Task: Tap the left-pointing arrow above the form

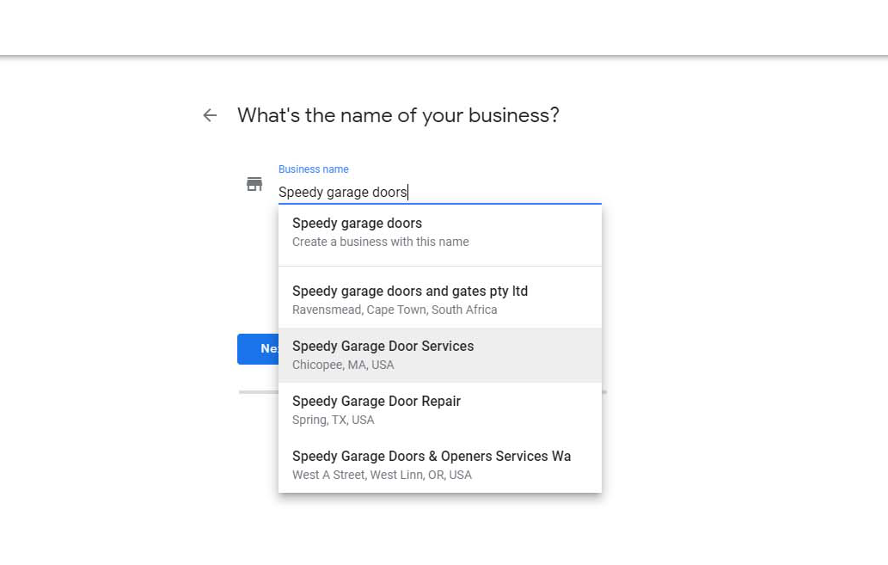Action: click(209, 114)
